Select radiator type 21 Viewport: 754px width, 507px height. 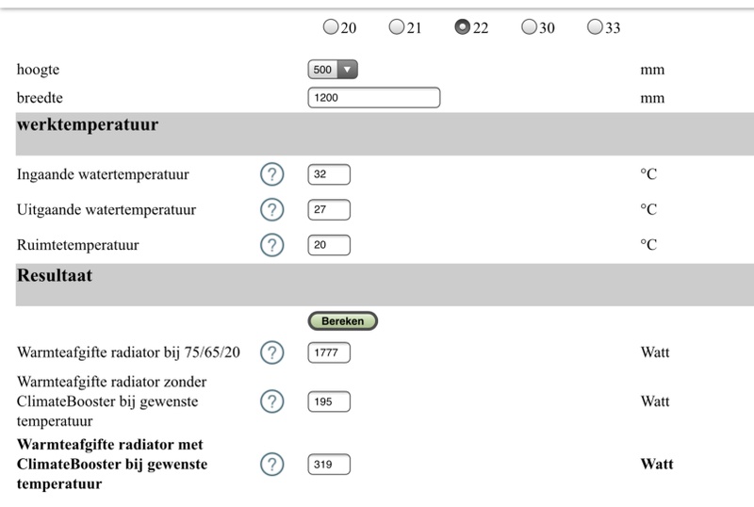tap(397, 27)
